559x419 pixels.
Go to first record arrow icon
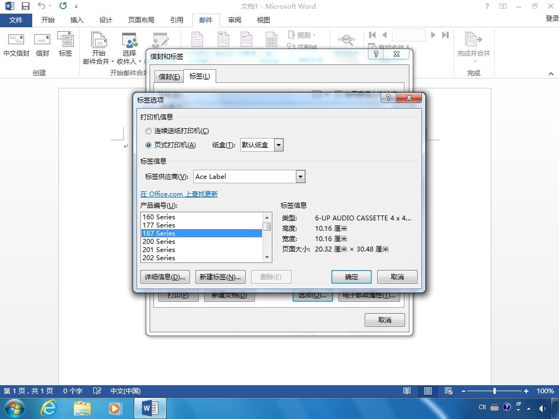coord(372,35)
